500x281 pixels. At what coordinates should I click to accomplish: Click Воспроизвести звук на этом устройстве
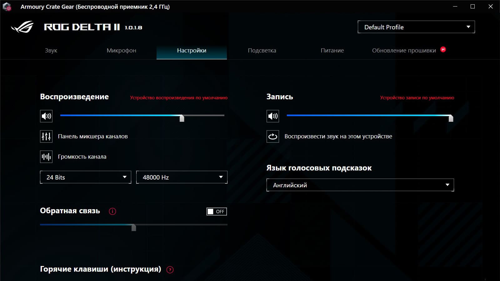(338, 136)
